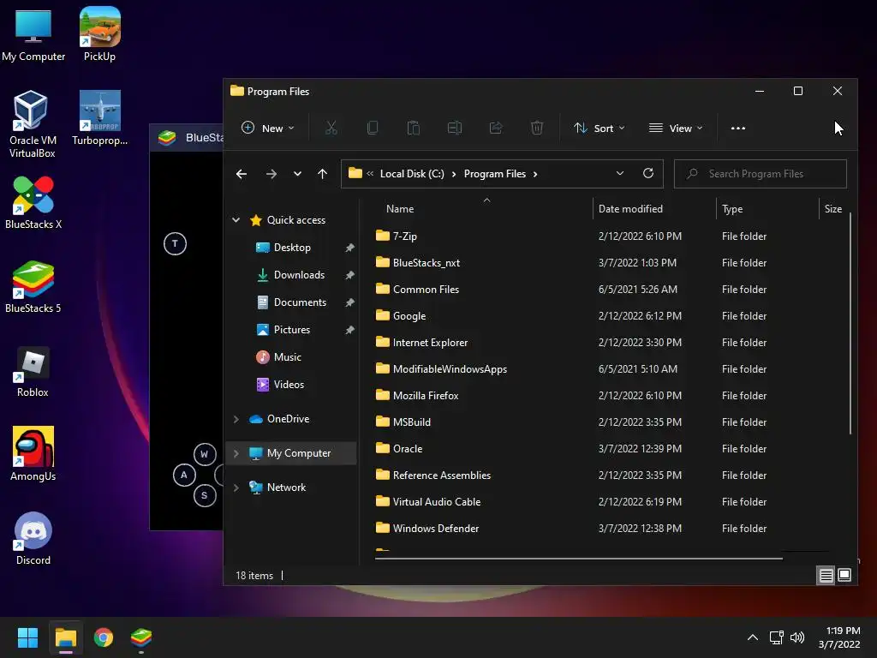This screenshot has height=658, width=877.
Task: Open the View layout dropdown
Action: pos(676,129)
